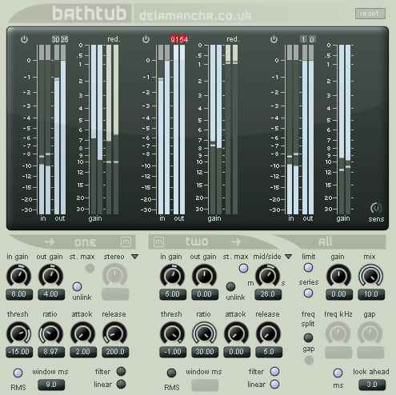Click the reset button at top right
Viewport: 396px width, 395px height.
tap(370, 14)
